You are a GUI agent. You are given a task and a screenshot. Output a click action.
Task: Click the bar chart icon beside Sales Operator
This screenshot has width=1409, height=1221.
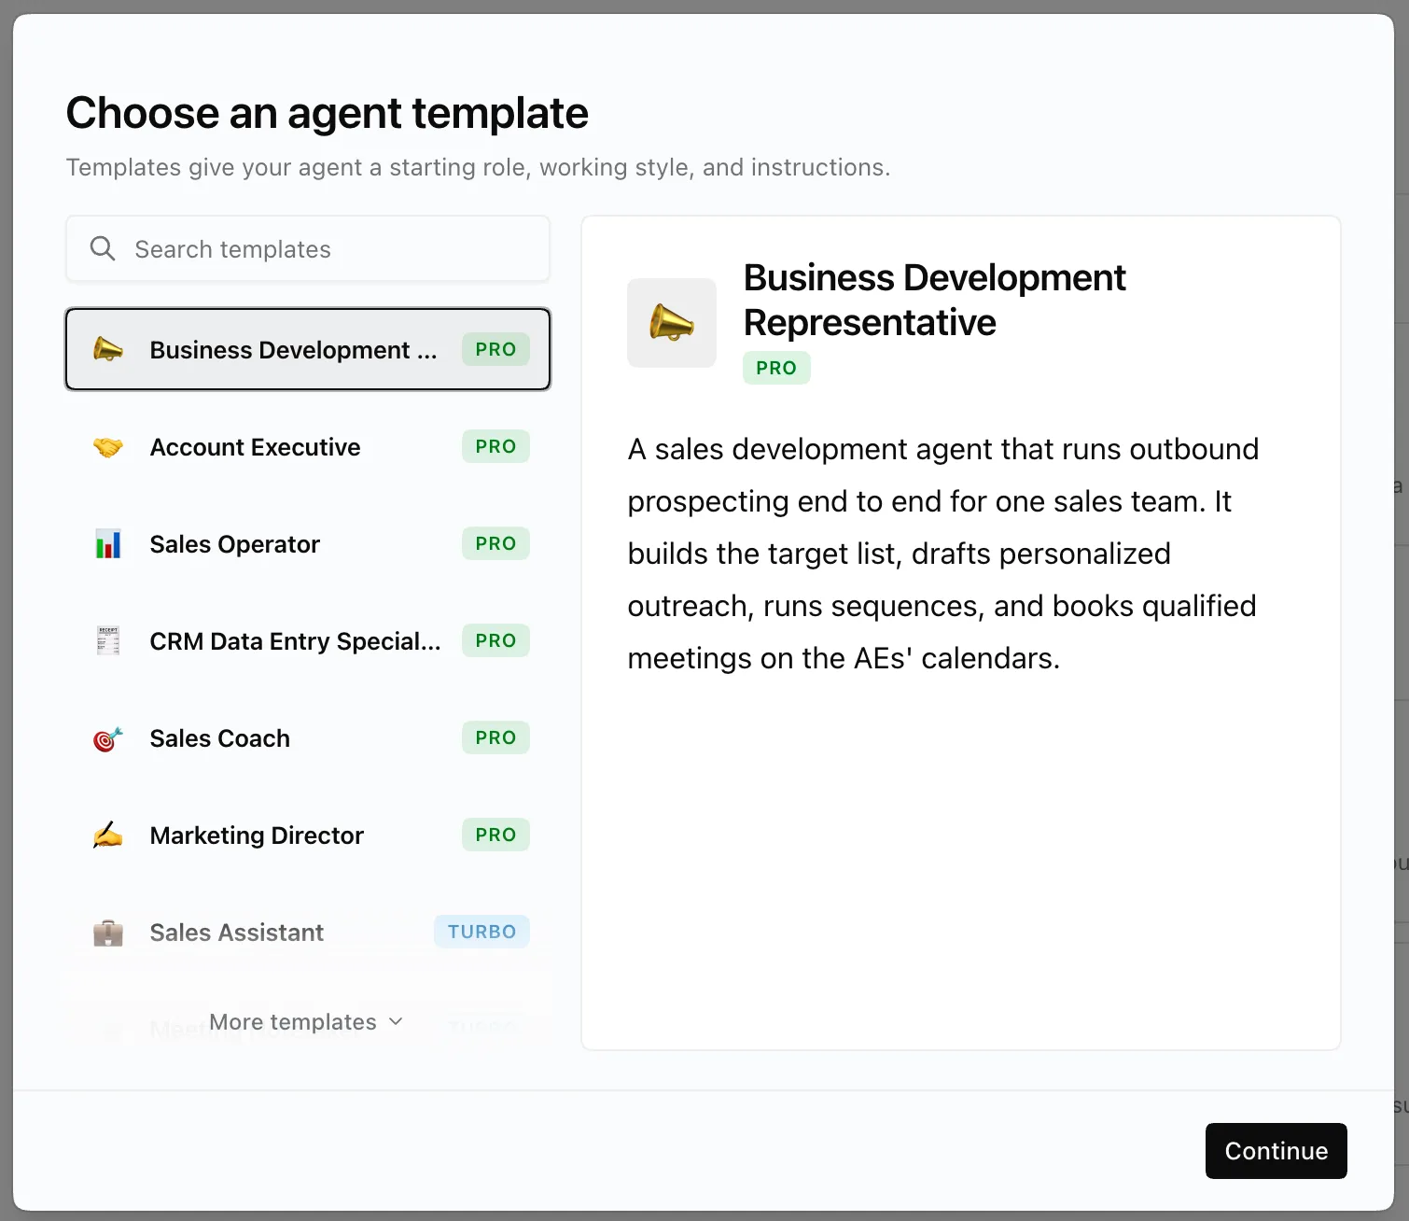[108, 544]
